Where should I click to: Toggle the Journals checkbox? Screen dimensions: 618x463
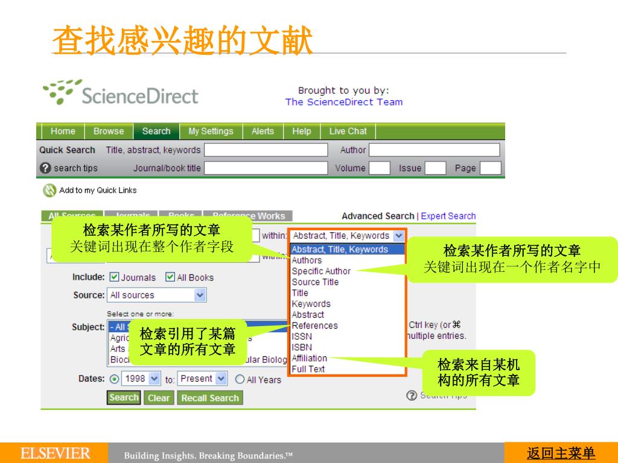click(114, 277)
